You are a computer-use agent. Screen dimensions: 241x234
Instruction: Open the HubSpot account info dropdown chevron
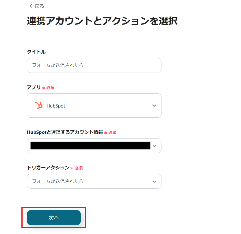[x=154, y=146]
